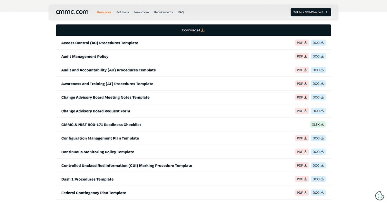Viewport: 387px width, 203px height.
Task: Download Continuous Monitoring Policy Template DOC
Action: click(318, 152)
